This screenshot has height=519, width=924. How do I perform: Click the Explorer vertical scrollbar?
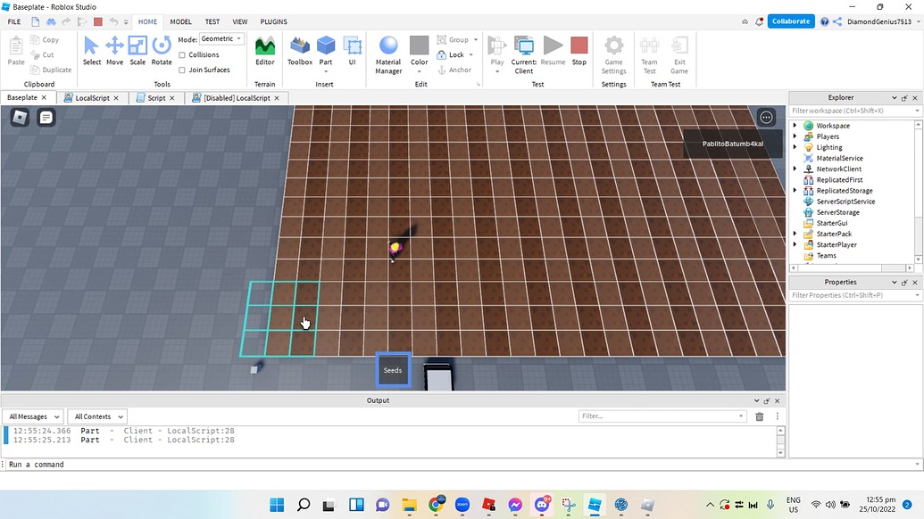[x=918, y=192]
